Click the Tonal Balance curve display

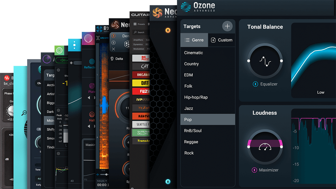coord(314,60)
